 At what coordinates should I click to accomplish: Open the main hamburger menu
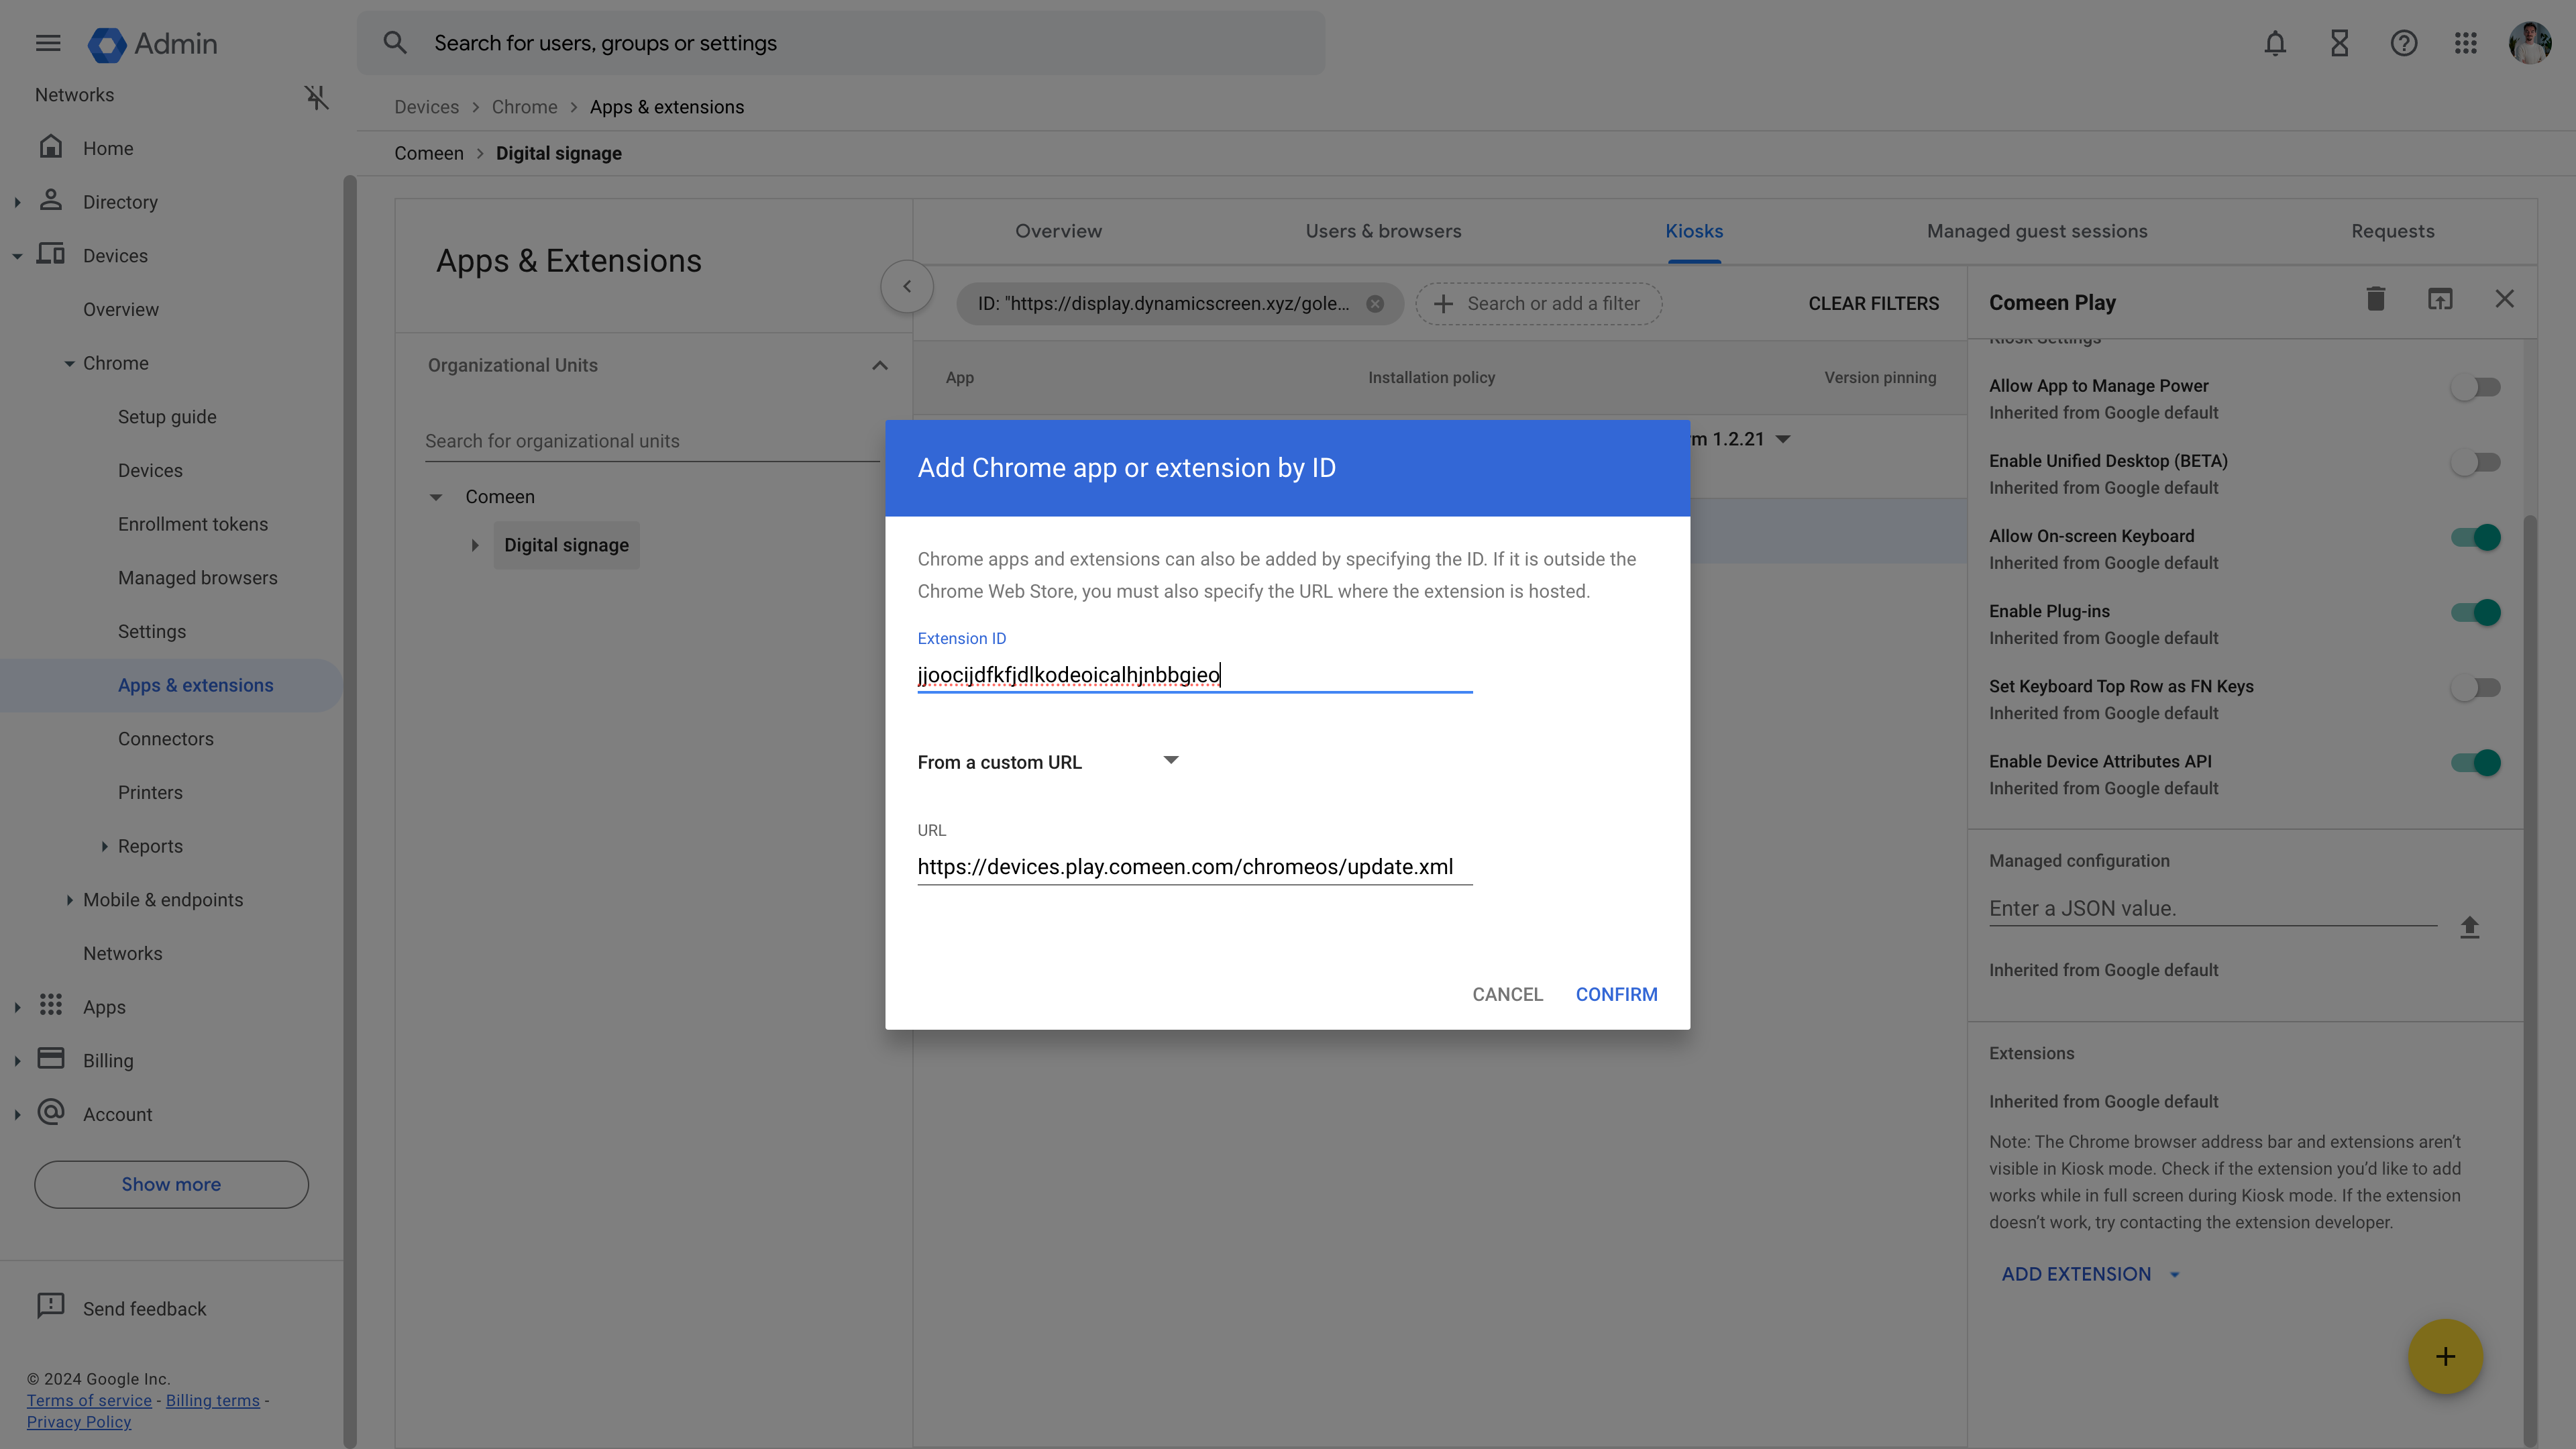(x=48, y=43)
